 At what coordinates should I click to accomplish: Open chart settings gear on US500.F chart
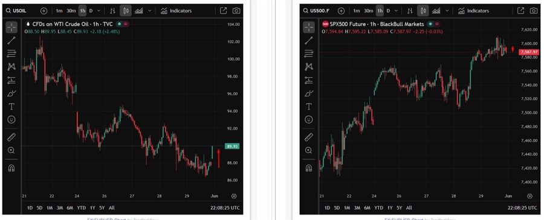pyautogui.click(x=529, y=196)
